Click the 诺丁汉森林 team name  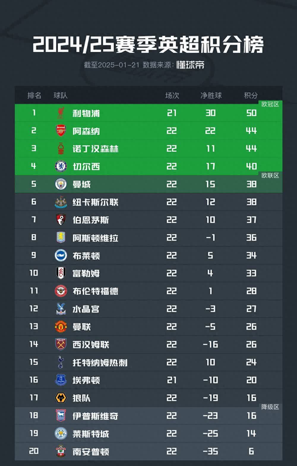click(x=95, y=149)
